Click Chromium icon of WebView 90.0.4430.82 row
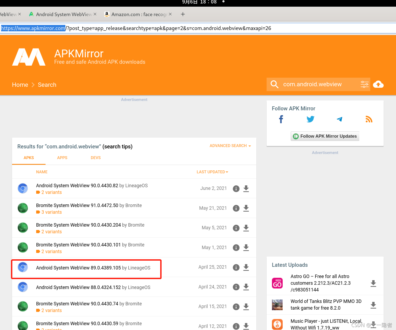The image size is (396, 330). click(x=23, y=188)
